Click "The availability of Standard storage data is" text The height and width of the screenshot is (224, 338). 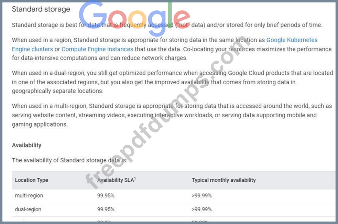coord(69,160)
